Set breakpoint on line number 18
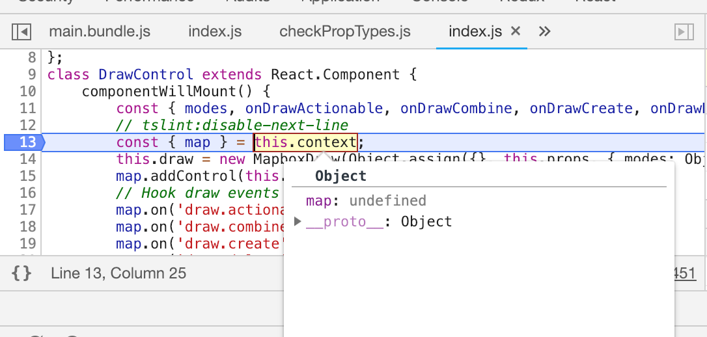This screenshot has height=337, width=707. tap(27, 227)
